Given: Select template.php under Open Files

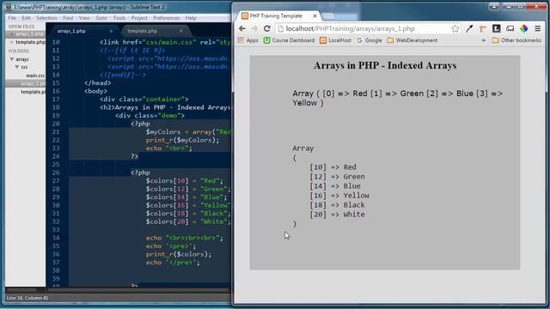Looking at the screenshot, I should point(30,42).
